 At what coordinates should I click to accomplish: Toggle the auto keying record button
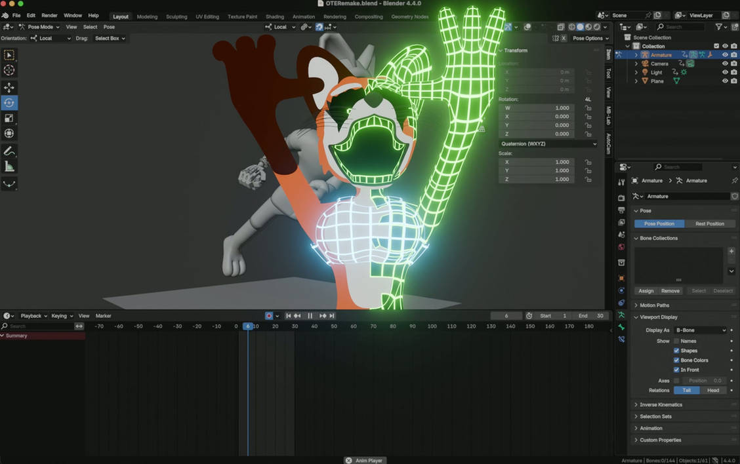[x=269, y=316]
